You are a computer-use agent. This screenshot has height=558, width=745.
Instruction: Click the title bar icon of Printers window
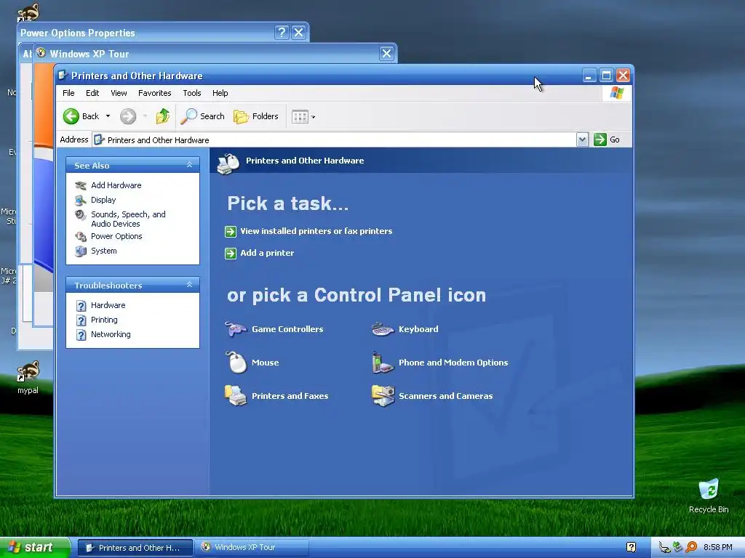[x=63, y=75]
